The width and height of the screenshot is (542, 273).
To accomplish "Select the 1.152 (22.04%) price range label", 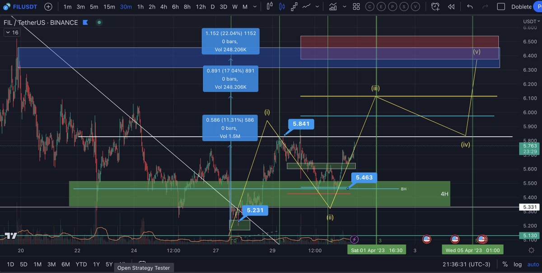I will click(231, 42).
